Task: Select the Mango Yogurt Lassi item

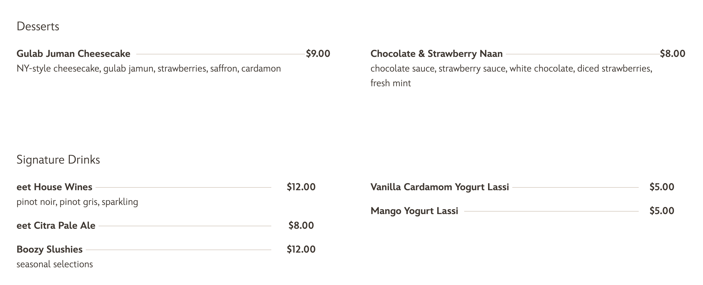Action: point(414,211)
